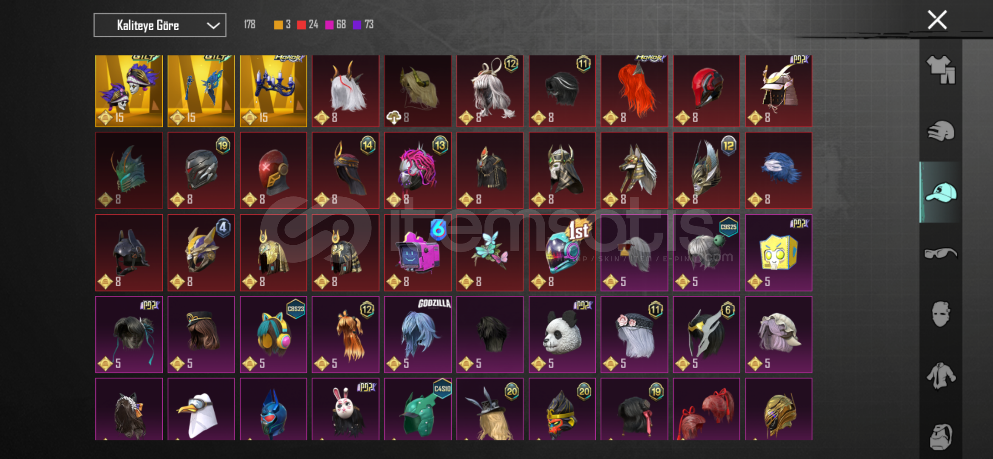Select the panda head item
The width and height of the screenshot is (993, 459).
[x=562, y=334]
